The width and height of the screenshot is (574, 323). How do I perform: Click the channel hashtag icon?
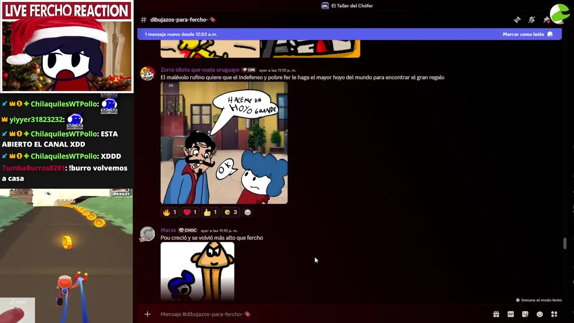[143, 20]
